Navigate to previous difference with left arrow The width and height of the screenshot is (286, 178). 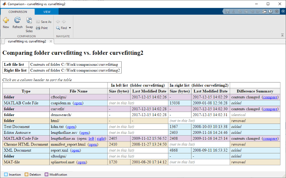tap(58, 22)
